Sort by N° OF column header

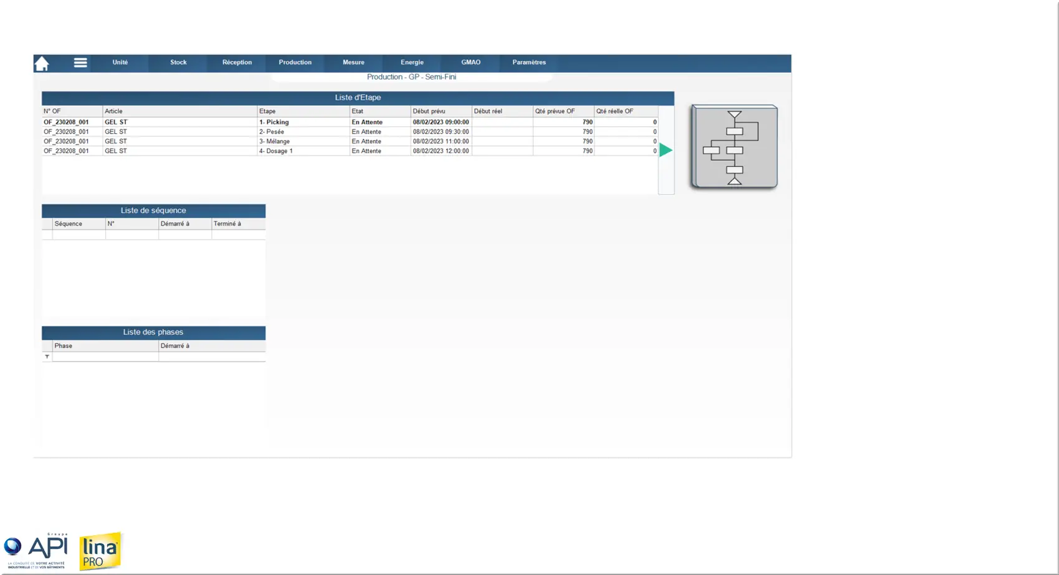point(72,111)
